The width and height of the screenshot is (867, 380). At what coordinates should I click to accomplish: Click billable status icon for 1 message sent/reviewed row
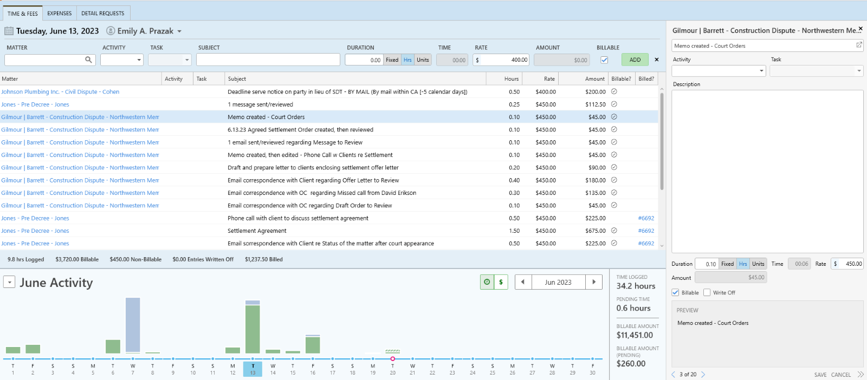click(x=614, y=104)
